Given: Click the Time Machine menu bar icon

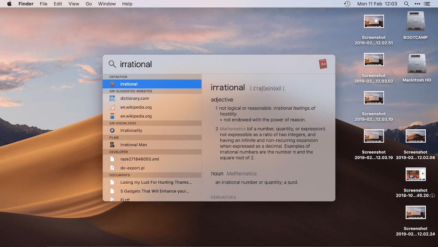Looking at the screenshot, I should click(347, 4).
